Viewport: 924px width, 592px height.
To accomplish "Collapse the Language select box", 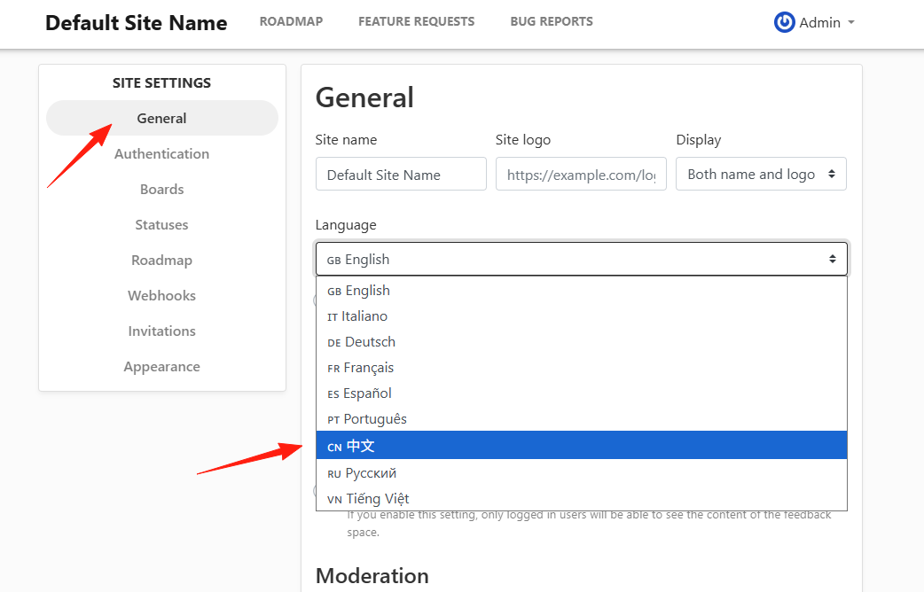I will [582, 259].
